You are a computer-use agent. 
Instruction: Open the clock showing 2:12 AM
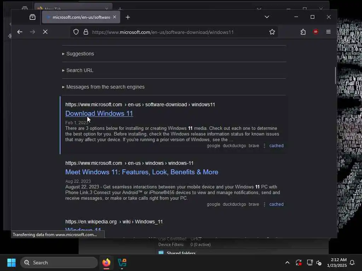[337, 263]
